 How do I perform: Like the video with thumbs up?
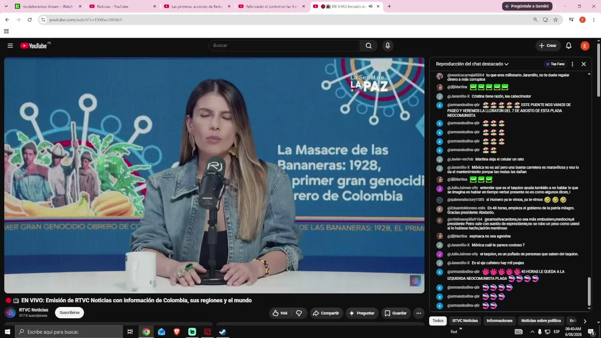tap(280, 313)
